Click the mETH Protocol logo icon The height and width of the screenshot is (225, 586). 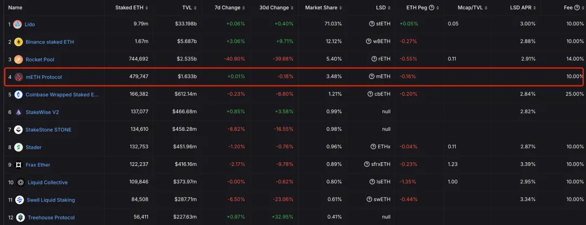[x=18, y=77]
